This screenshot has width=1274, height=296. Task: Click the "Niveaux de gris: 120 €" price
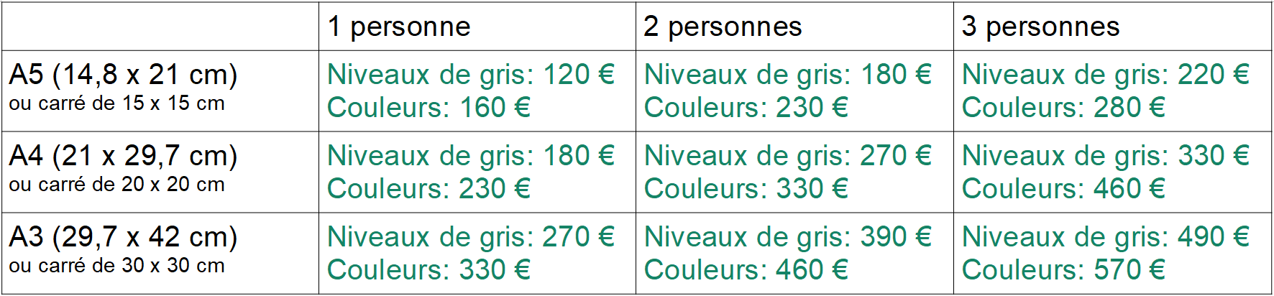pyautogui.click(x=471, y=75)
